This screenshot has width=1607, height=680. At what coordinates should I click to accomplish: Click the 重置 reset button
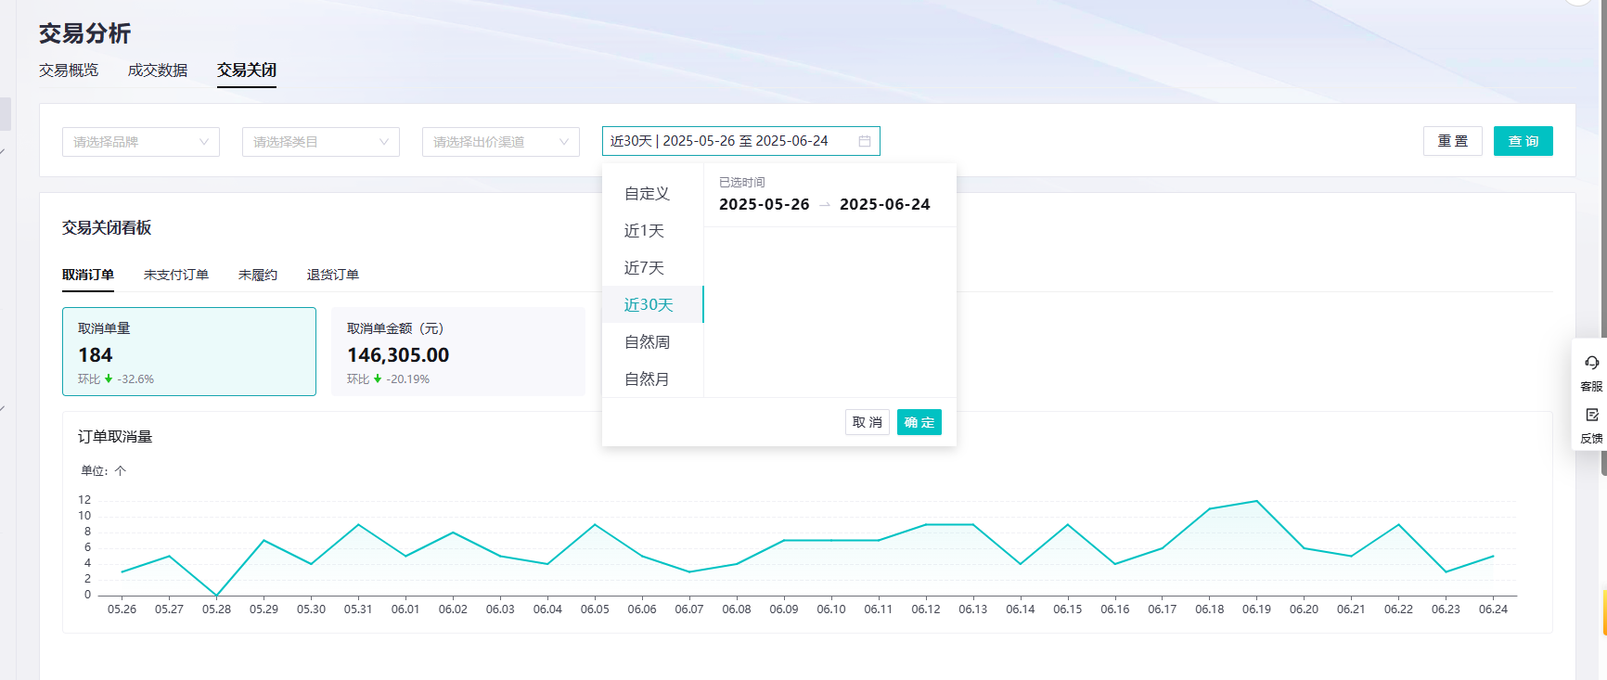pyautogui.click(x=1452, y=141)
